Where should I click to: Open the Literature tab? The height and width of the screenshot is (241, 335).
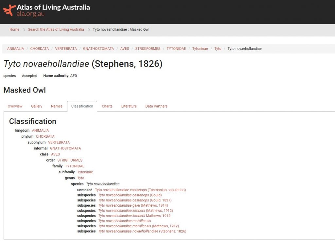(129, 106)
